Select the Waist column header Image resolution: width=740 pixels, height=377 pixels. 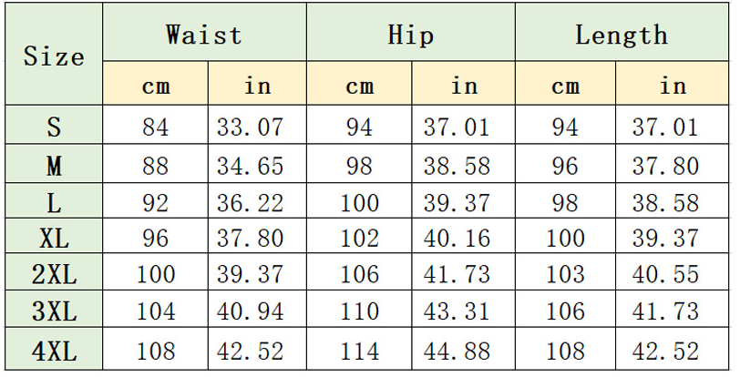coord(204,32)
